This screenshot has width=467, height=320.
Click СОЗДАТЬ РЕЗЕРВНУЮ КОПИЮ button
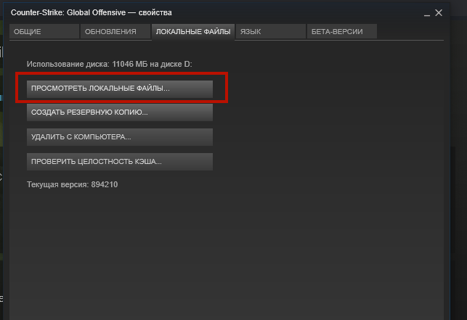coord(120,112)
